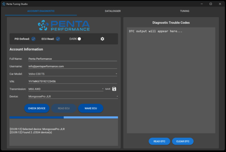The image size is (226, 152).
Task: Click into the Full Name field
Action: [x=73, y=59]
